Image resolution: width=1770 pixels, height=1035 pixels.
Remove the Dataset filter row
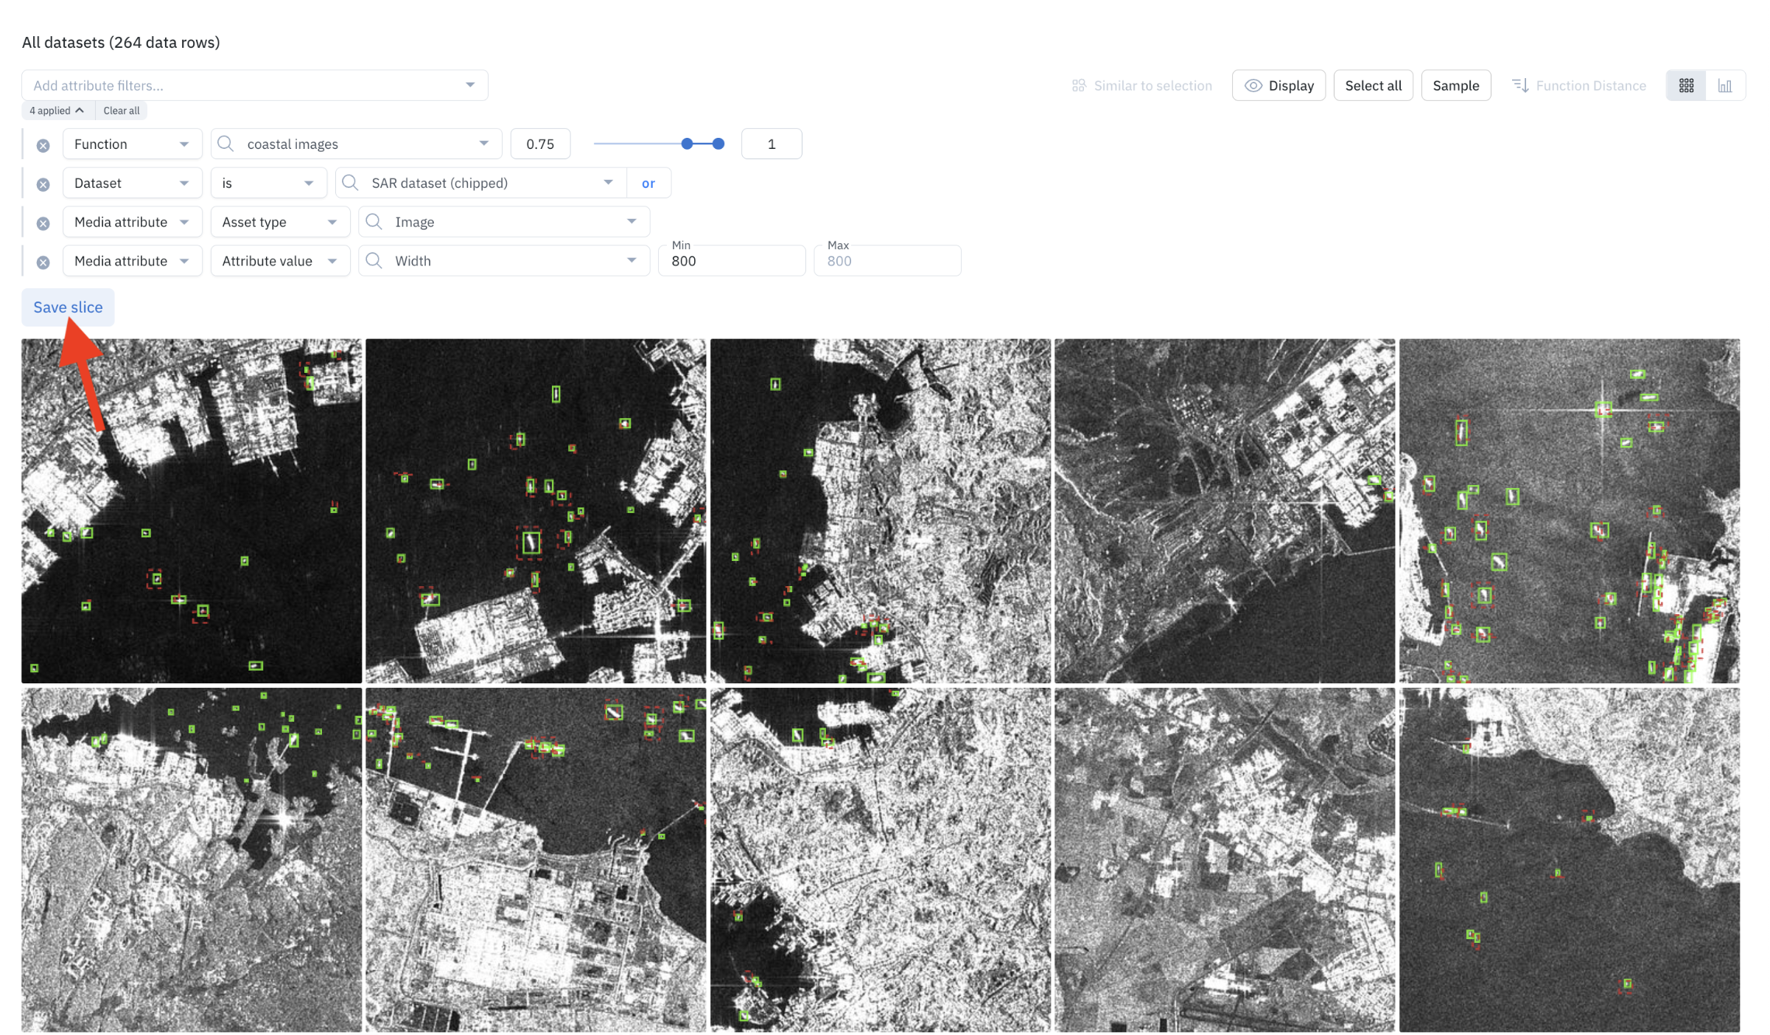point(43,184)
